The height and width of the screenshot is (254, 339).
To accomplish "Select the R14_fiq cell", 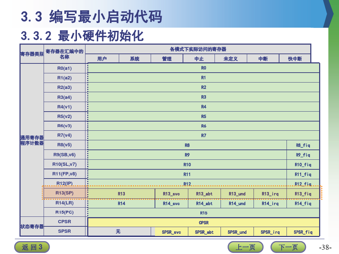I will click(303, 203).
